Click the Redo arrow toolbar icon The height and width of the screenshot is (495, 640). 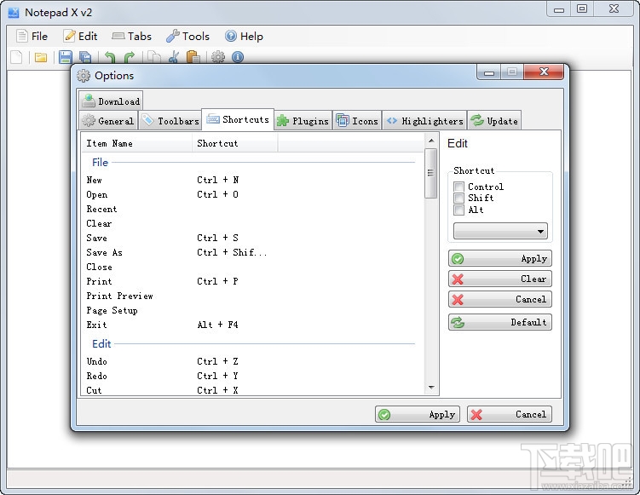click(130, 57)
